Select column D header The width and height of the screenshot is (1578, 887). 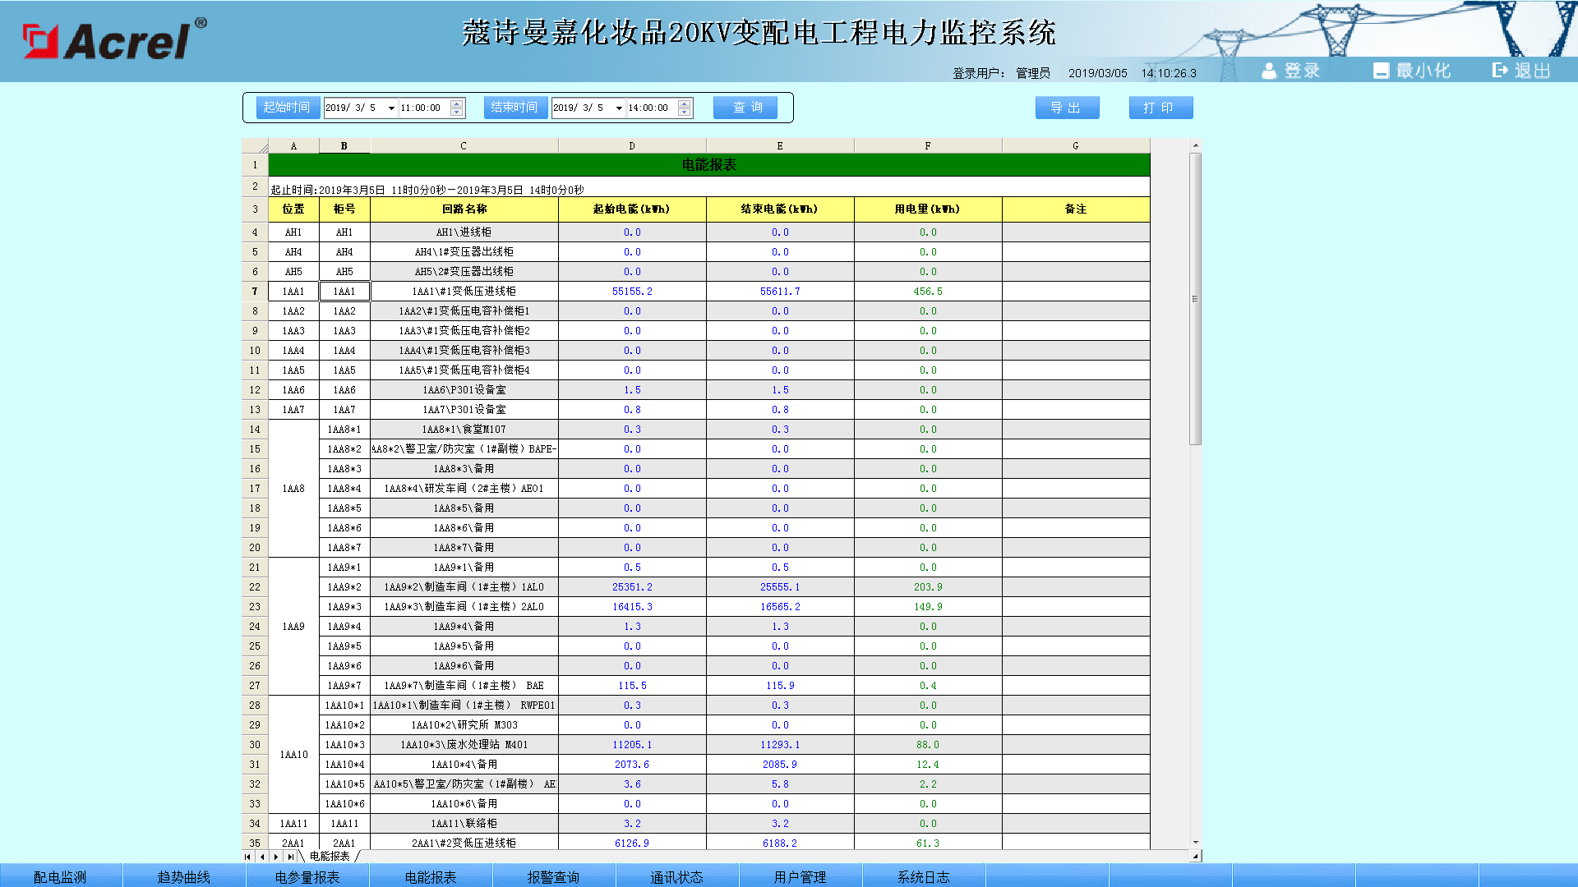(631, 146)
